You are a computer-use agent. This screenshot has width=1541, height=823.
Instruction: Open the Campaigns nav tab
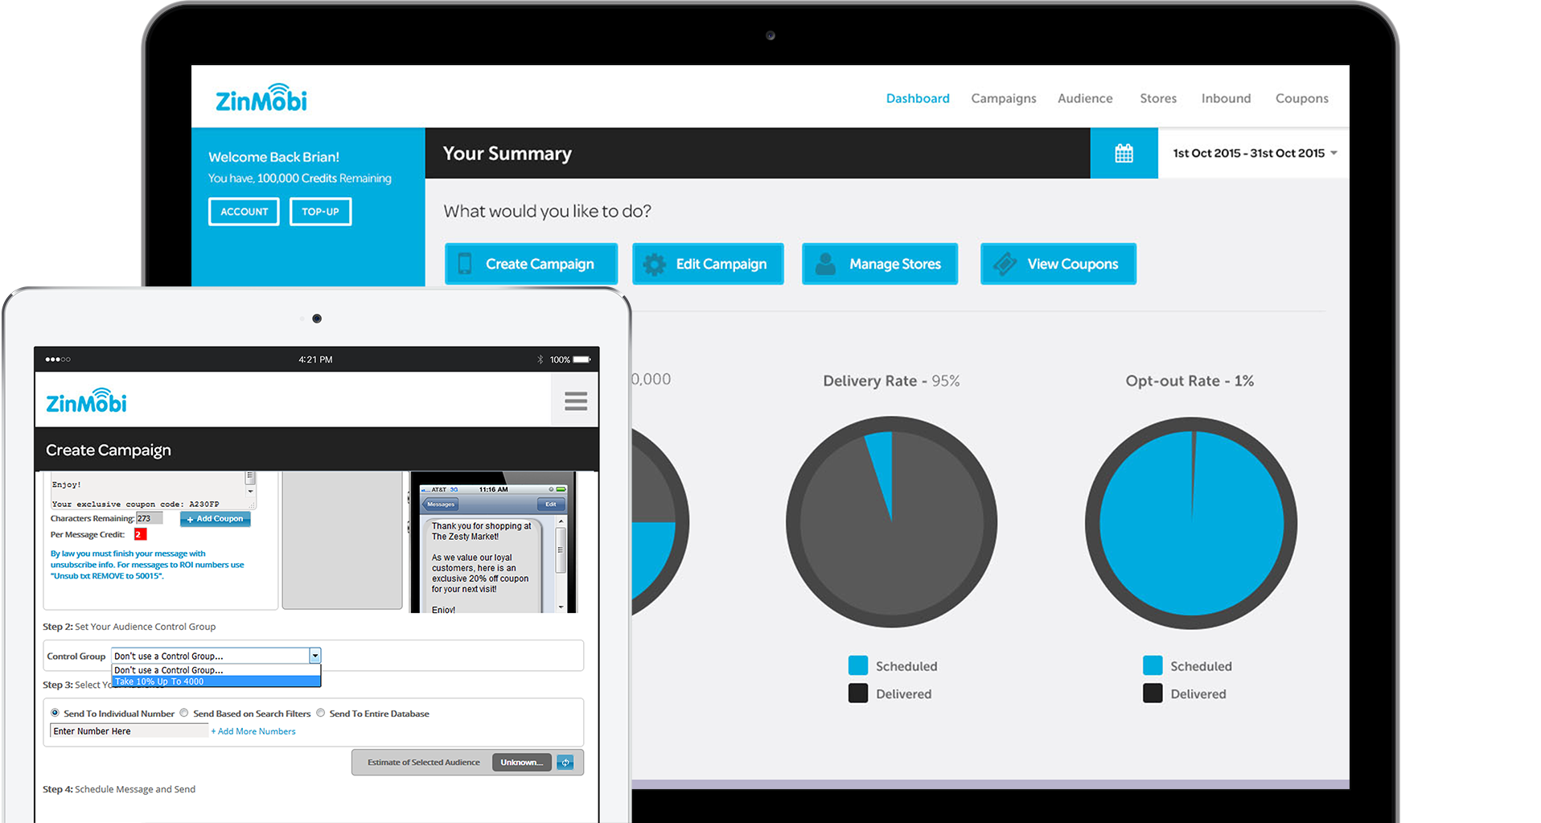(x=1004, y=98)
